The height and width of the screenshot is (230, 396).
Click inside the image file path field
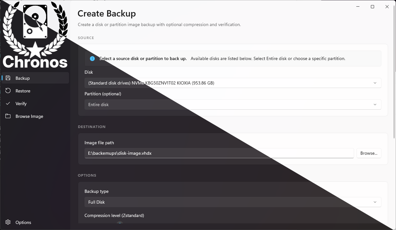click(219, 153)
